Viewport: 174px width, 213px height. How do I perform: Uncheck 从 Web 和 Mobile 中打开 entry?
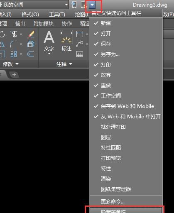point(126,117)
